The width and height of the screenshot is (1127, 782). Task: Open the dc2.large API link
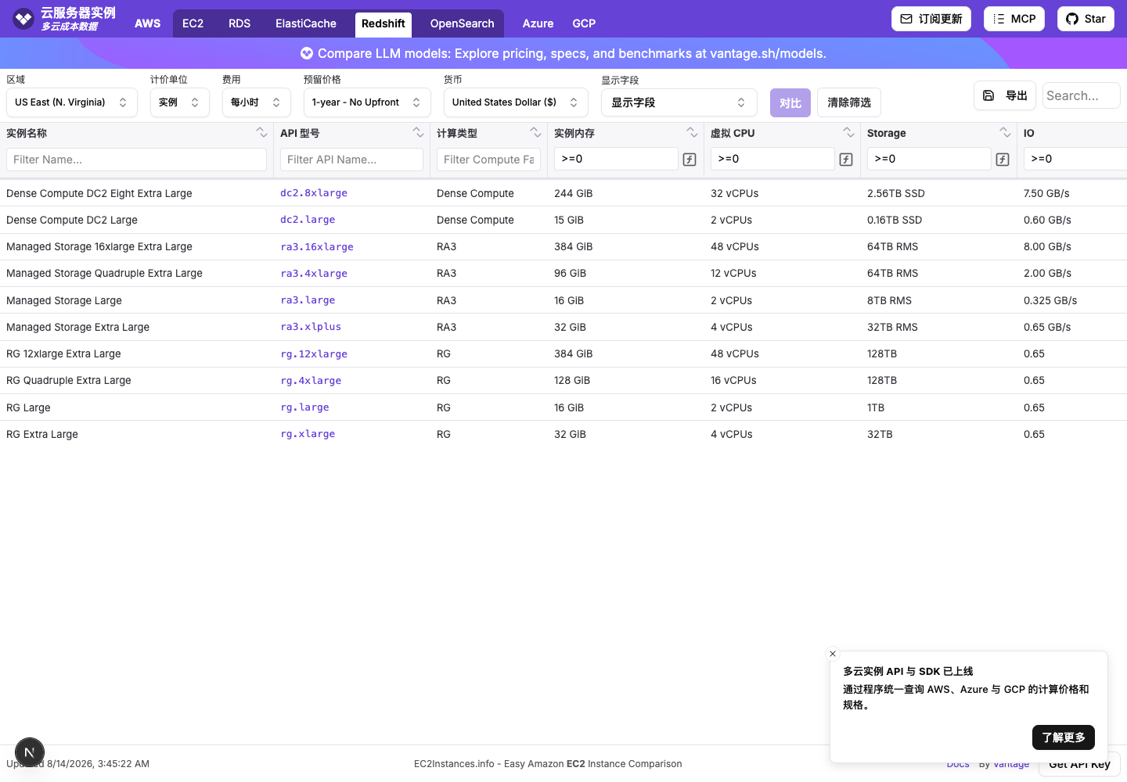click(308, 220)
